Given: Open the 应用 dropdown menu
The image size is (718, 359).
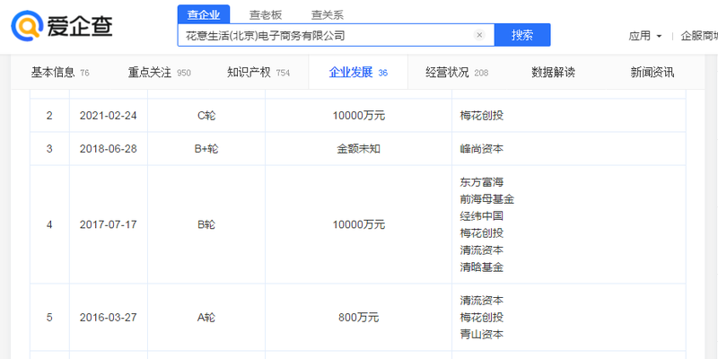Looking at the screenshot, I should click(644, 36).
